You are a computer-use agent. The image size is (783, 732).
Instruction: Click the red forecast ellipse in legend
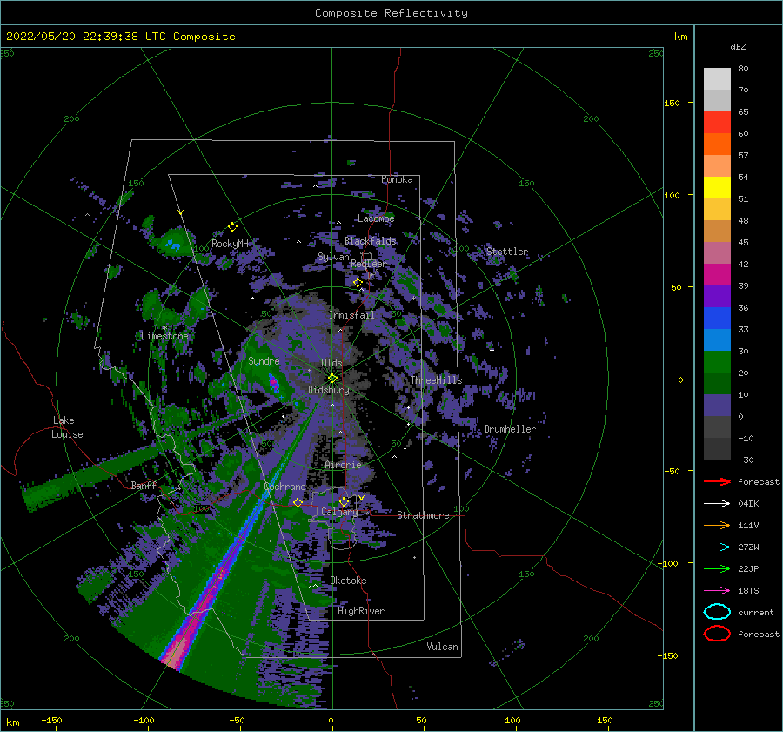point(717,634)
